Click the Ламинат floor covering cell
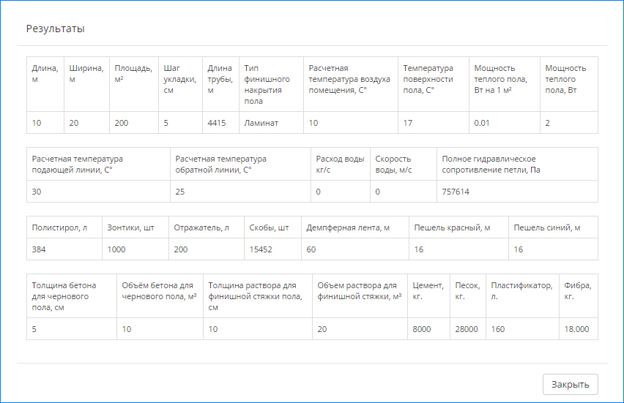This screenshot has width=624, height=403. [261, 123]
